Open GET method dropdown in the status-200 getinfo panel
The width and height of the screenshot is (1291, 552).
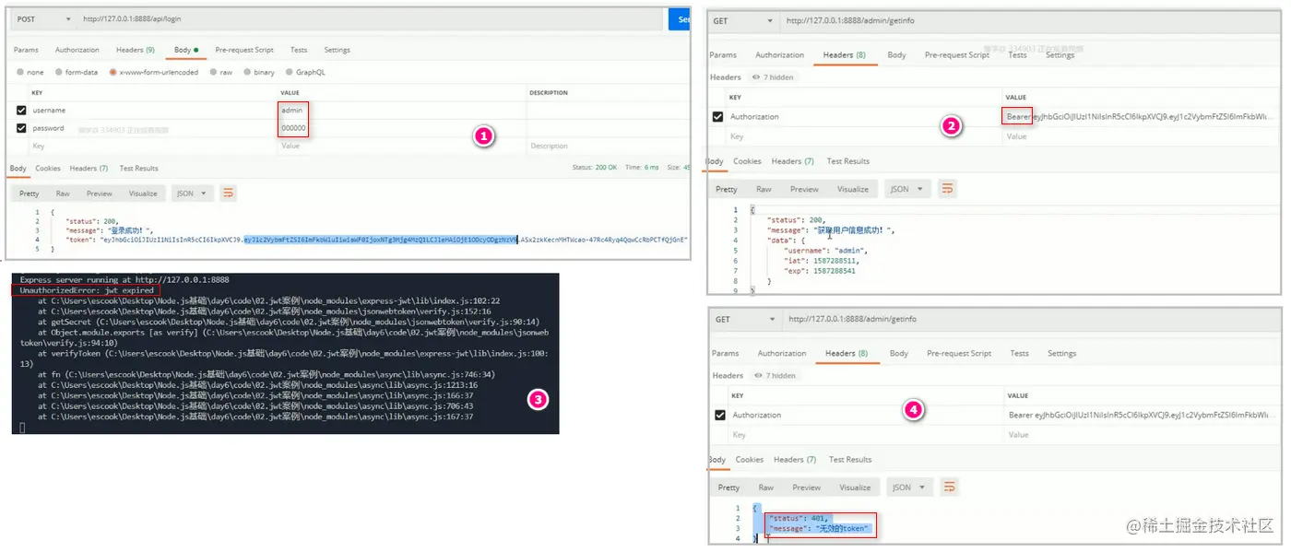pos(744,20)
